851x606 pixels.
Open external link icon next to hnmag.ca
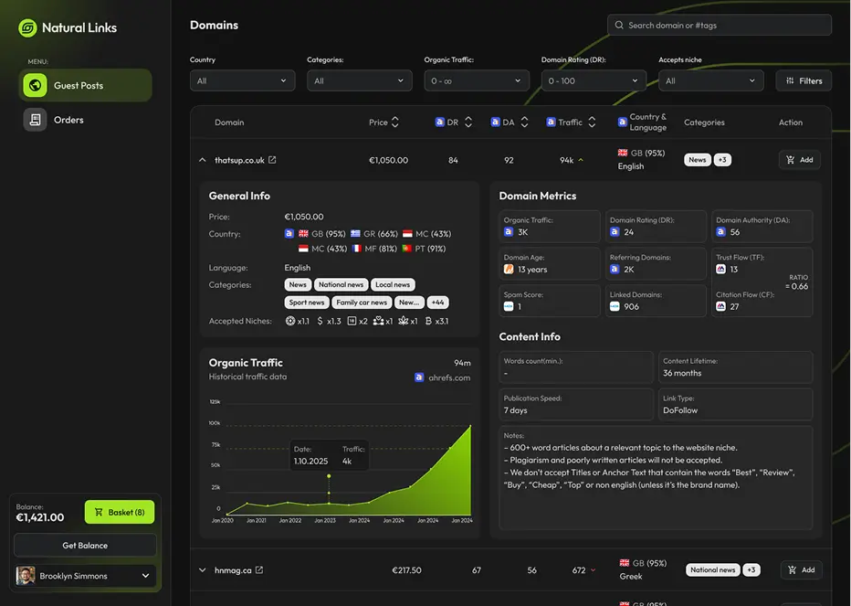click(x=259, y=570)
